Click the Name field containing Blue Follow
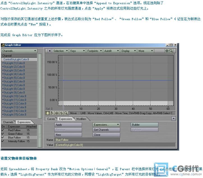203x178 pixels. click(x=87, y=140)
